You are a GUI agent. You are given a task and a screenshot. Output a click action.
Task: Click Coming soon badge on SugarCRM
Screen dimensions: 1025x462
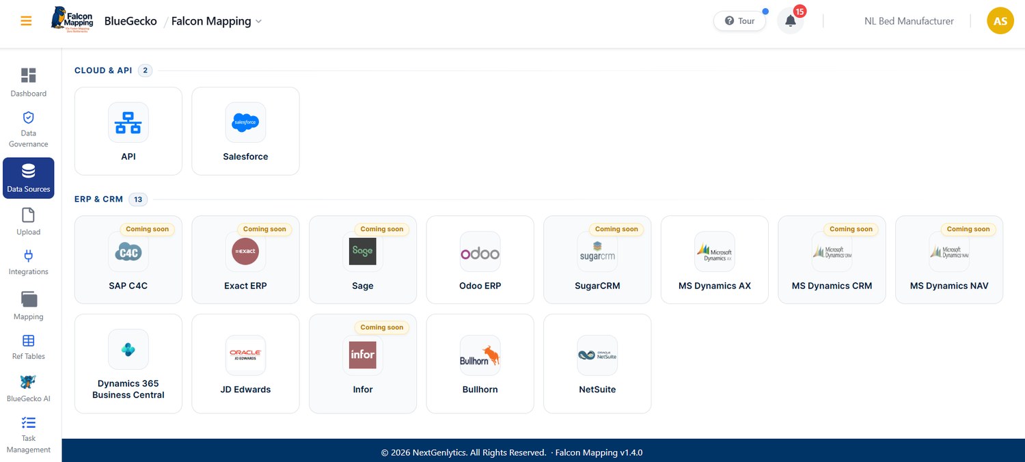(x=616, y=229)
